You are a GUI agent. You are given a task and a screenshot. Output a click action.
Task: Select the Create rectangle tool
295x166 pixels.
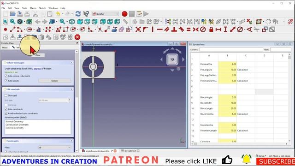click(65, 30)
